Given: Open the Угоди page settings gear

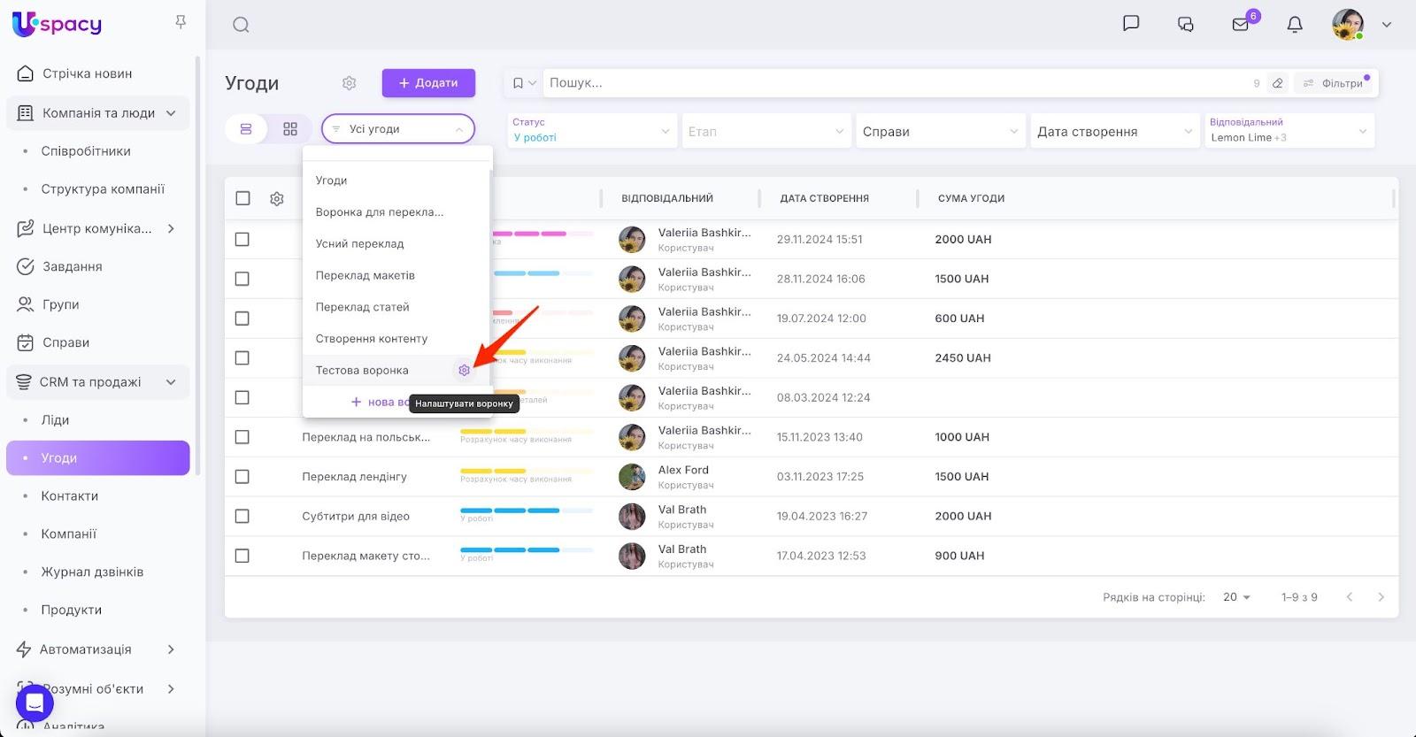Looking at the screenshot, I should click(x=349, y=83).
